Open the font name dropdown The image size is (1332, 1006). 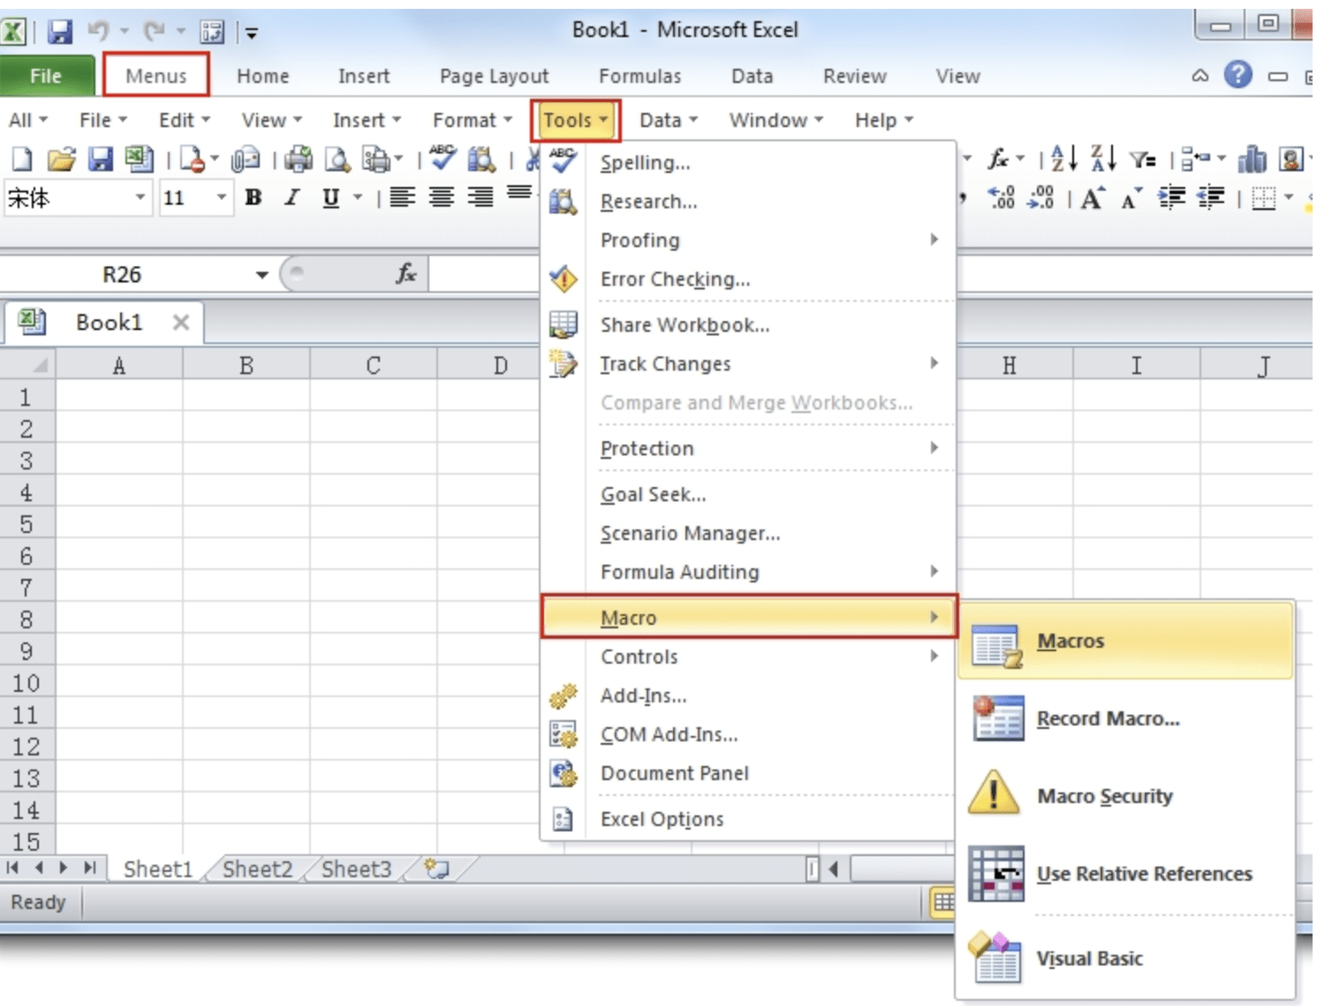pos(140,197)
